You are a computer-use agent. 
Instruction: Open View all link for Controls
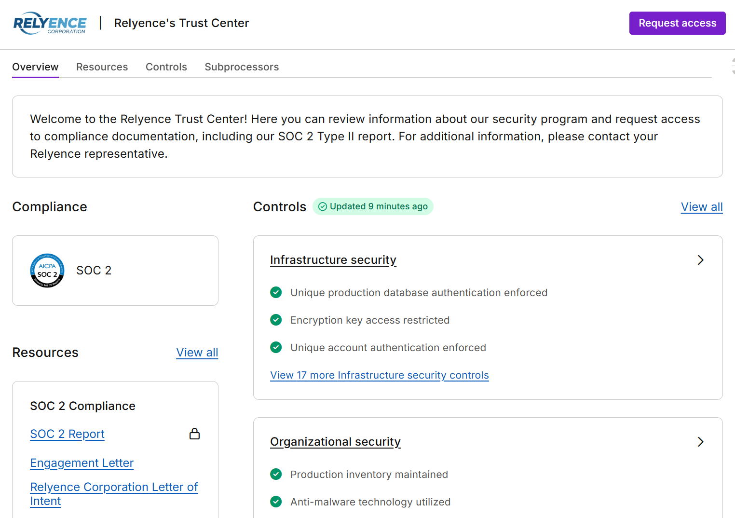(x=702, y=207)
